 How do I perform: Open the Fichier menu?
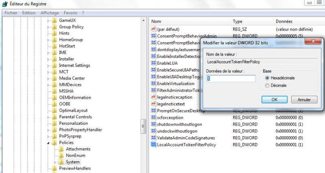tap(11, 13)
